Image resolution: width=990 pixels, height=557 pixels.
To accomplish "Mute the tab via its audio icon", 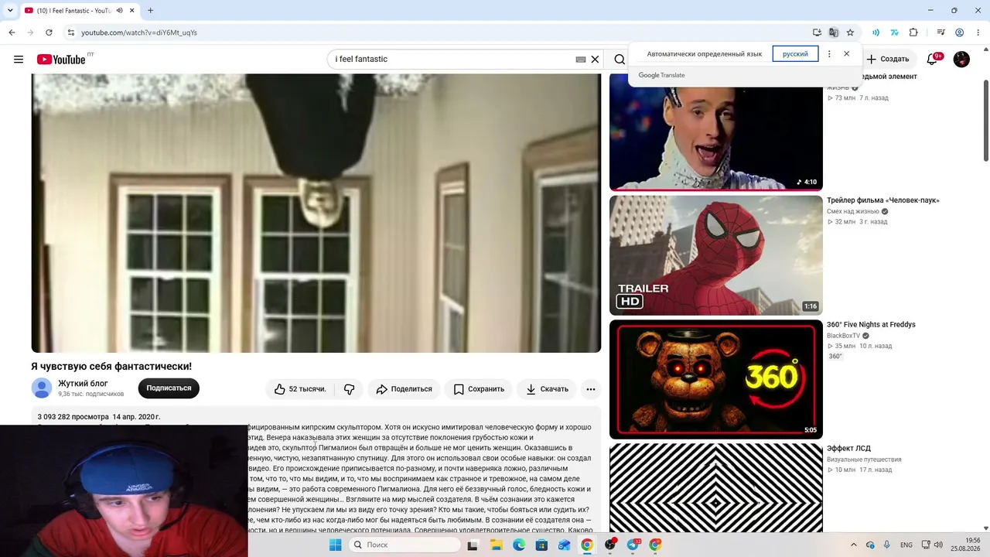I will pos(119,11).
